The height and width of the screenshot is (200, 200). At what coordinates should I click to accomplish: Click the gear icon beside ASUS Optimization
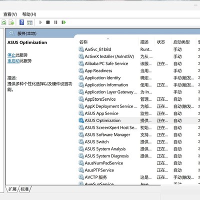pos(81,120)
